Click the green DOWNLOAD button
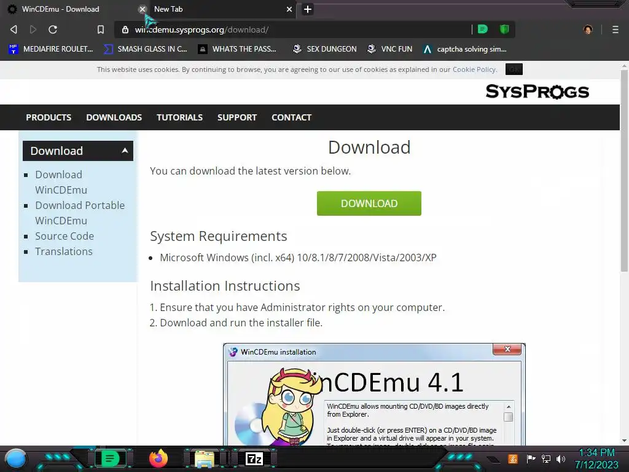 coord(369,203)
